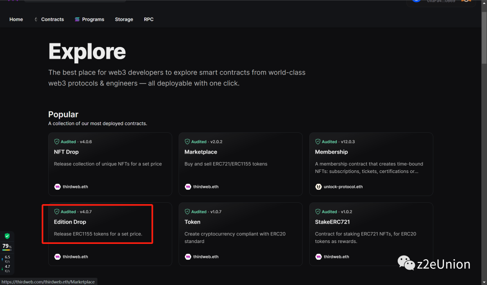
Task: Open the StakeERC721 contract card
Action: click(x=371, y=234)
